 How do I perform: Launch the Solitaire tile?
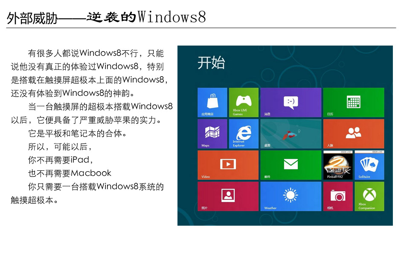[x=369, y=165]
